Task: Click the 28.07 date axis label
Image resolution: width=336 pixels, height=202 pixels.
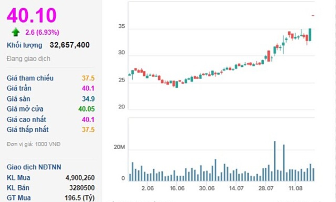Action: (266, 188)
